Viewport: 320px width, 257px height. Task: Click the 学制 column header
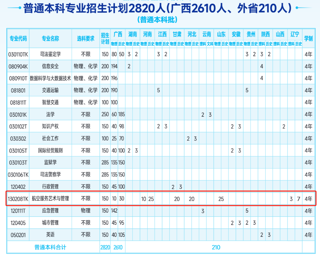(x=308, y=38)
